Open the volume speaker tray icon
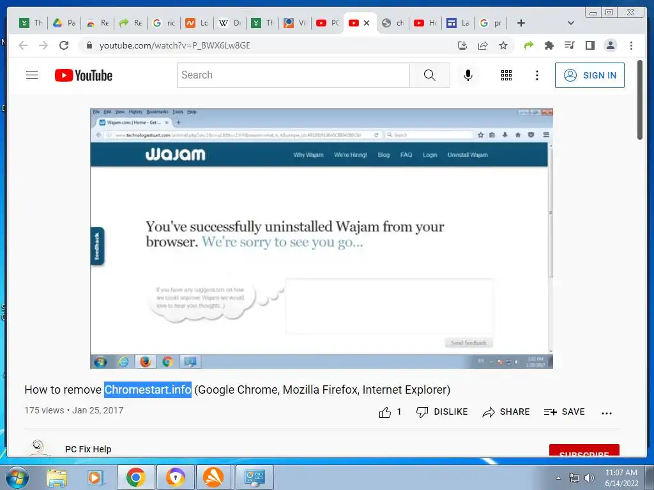654x490 pixels. click(x=589, y=478)
